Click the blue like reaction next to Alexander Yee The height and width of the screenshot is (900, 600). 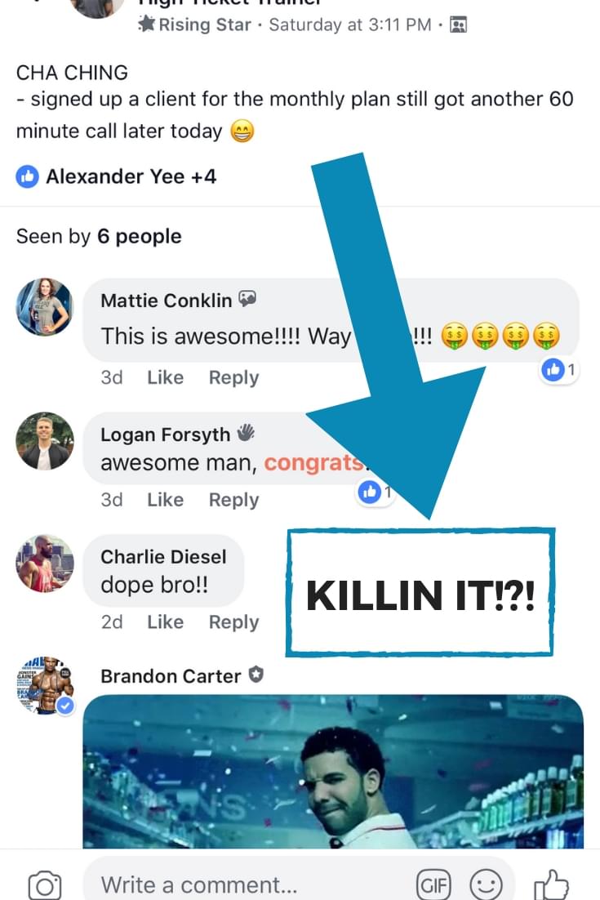27,176
